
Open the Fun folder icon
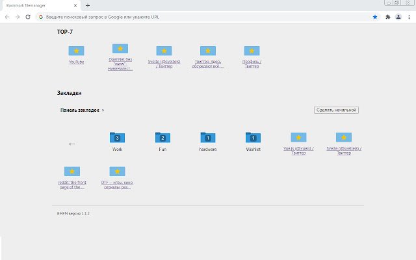coord(162,137)
